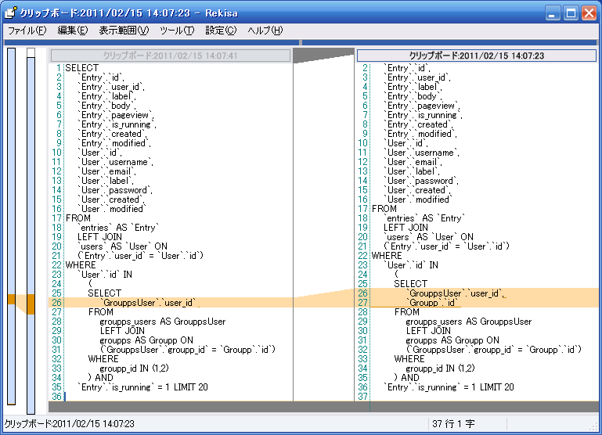
Task: Click status bar クリップボード:2011/02/15 14:07:23
Action: pos(69,424)
